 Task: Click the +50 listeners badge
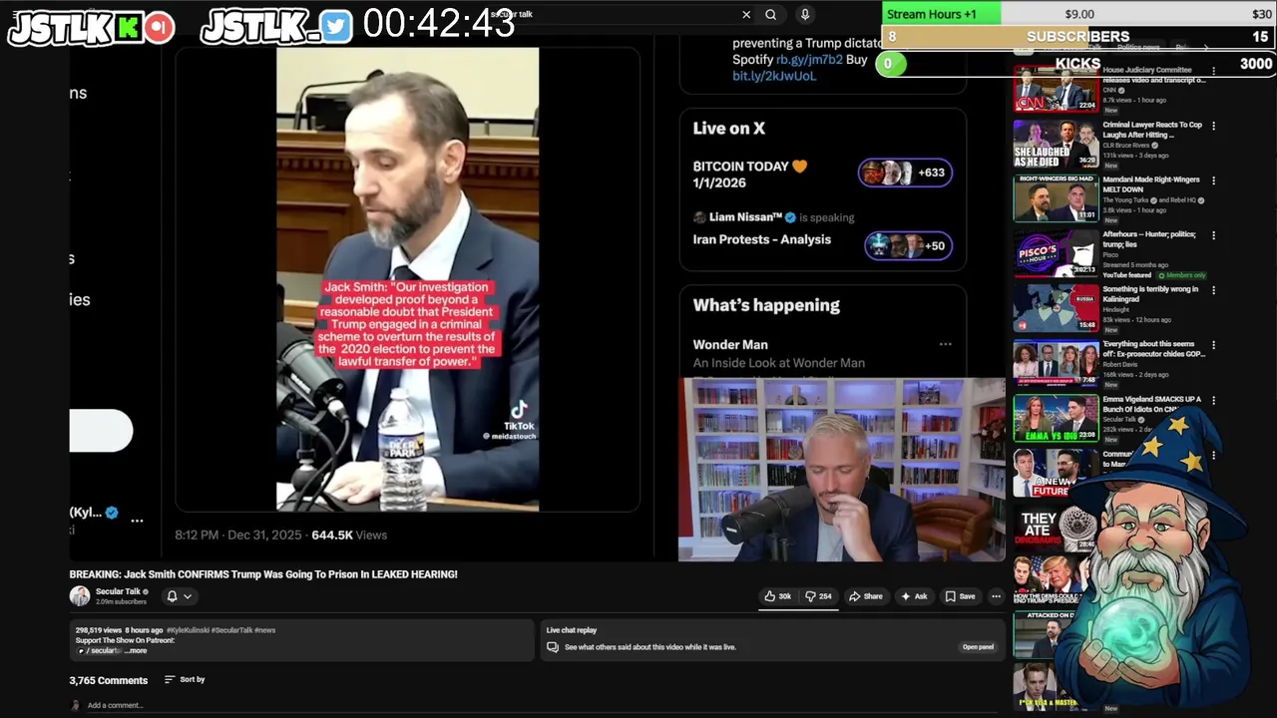point(908,245)
